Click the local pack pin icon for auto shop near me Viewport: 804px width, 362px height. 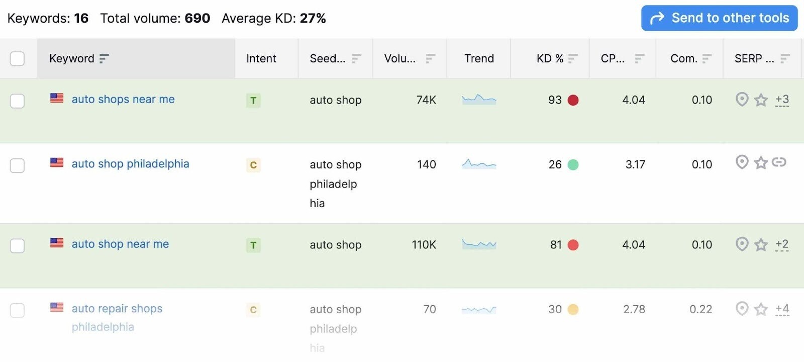click(x=742, y=244)
